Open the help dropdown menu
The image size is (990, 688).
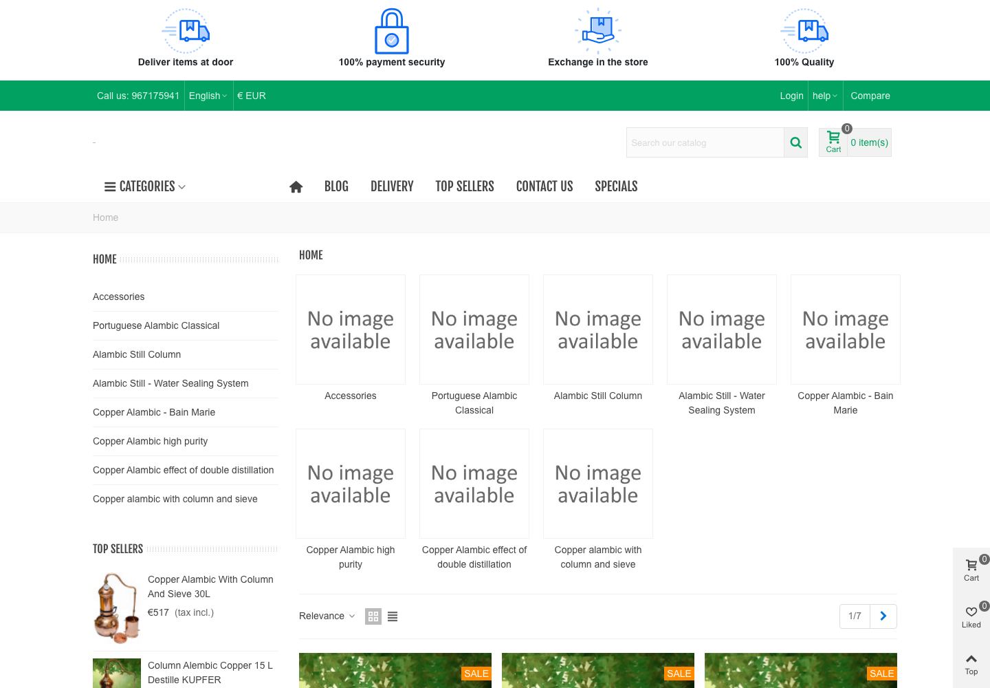(824, 96)
